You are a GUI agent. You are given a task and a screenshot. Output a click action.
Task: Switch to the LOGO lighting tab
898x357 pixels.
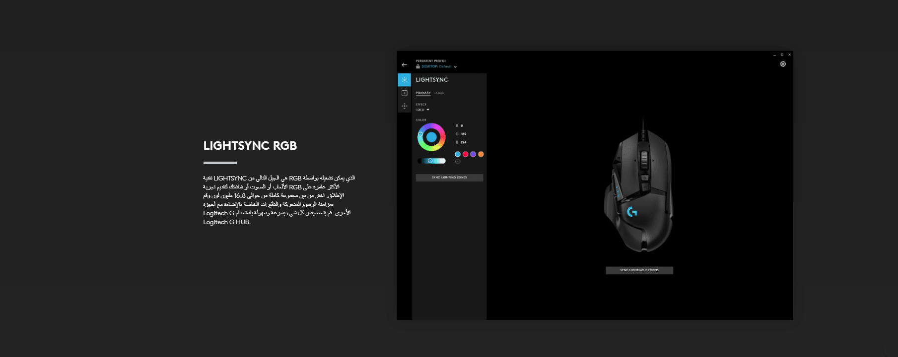point(439,93)
